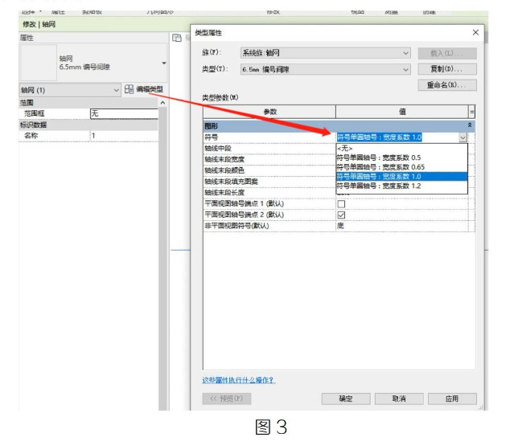
Task: Click the 复制(D)... duplicate button
Action: coord(447,69)
